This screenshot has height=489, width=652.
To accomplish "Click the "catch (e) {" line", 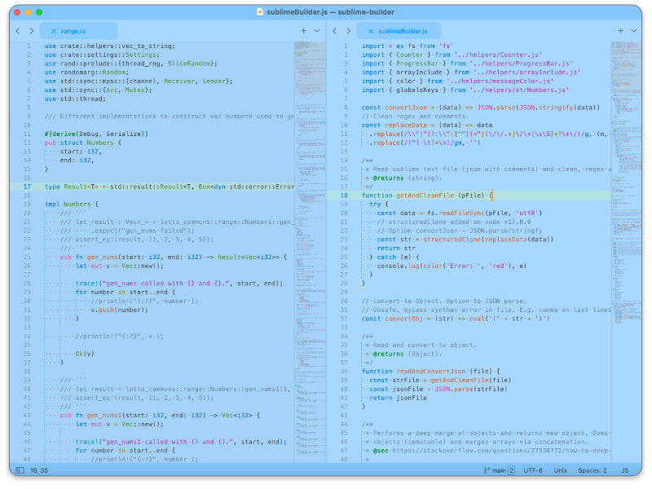I will click(x=394, y=257).
